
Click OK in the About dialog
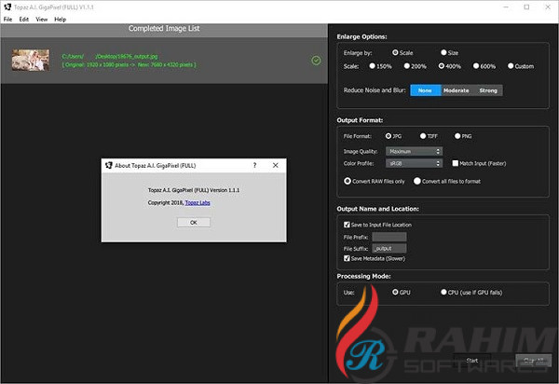click(194, 223)
